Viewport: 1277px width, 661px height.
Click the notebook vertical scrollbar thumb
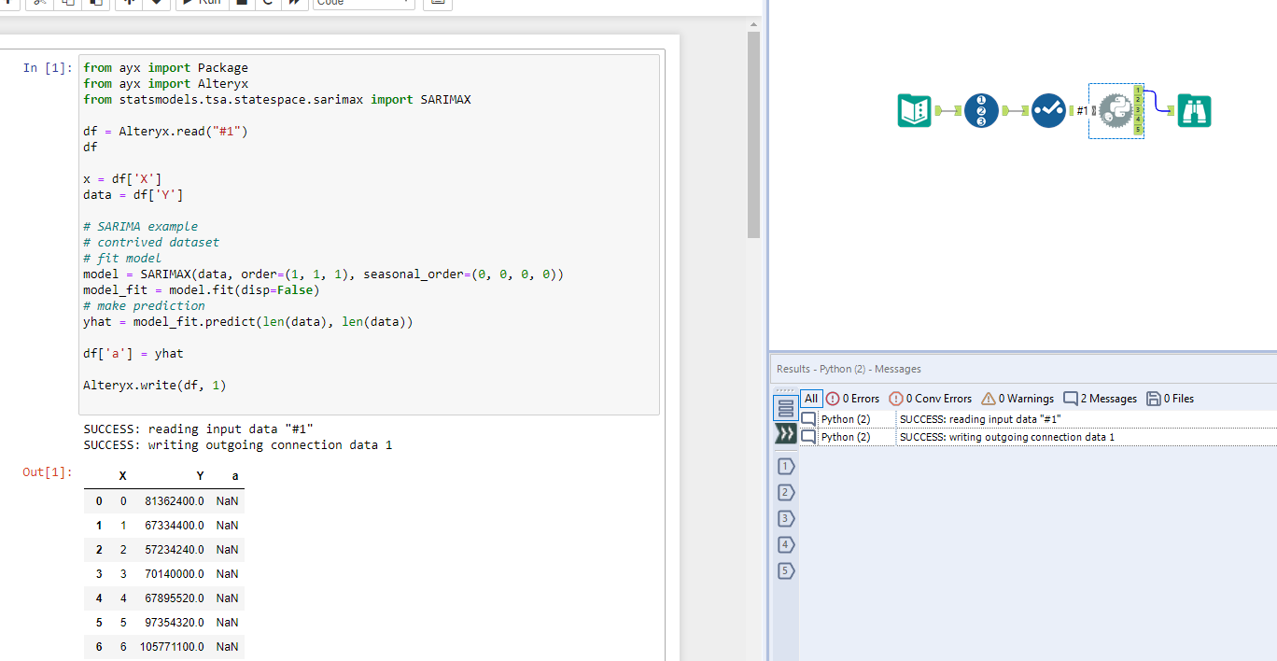click(754, 135)
